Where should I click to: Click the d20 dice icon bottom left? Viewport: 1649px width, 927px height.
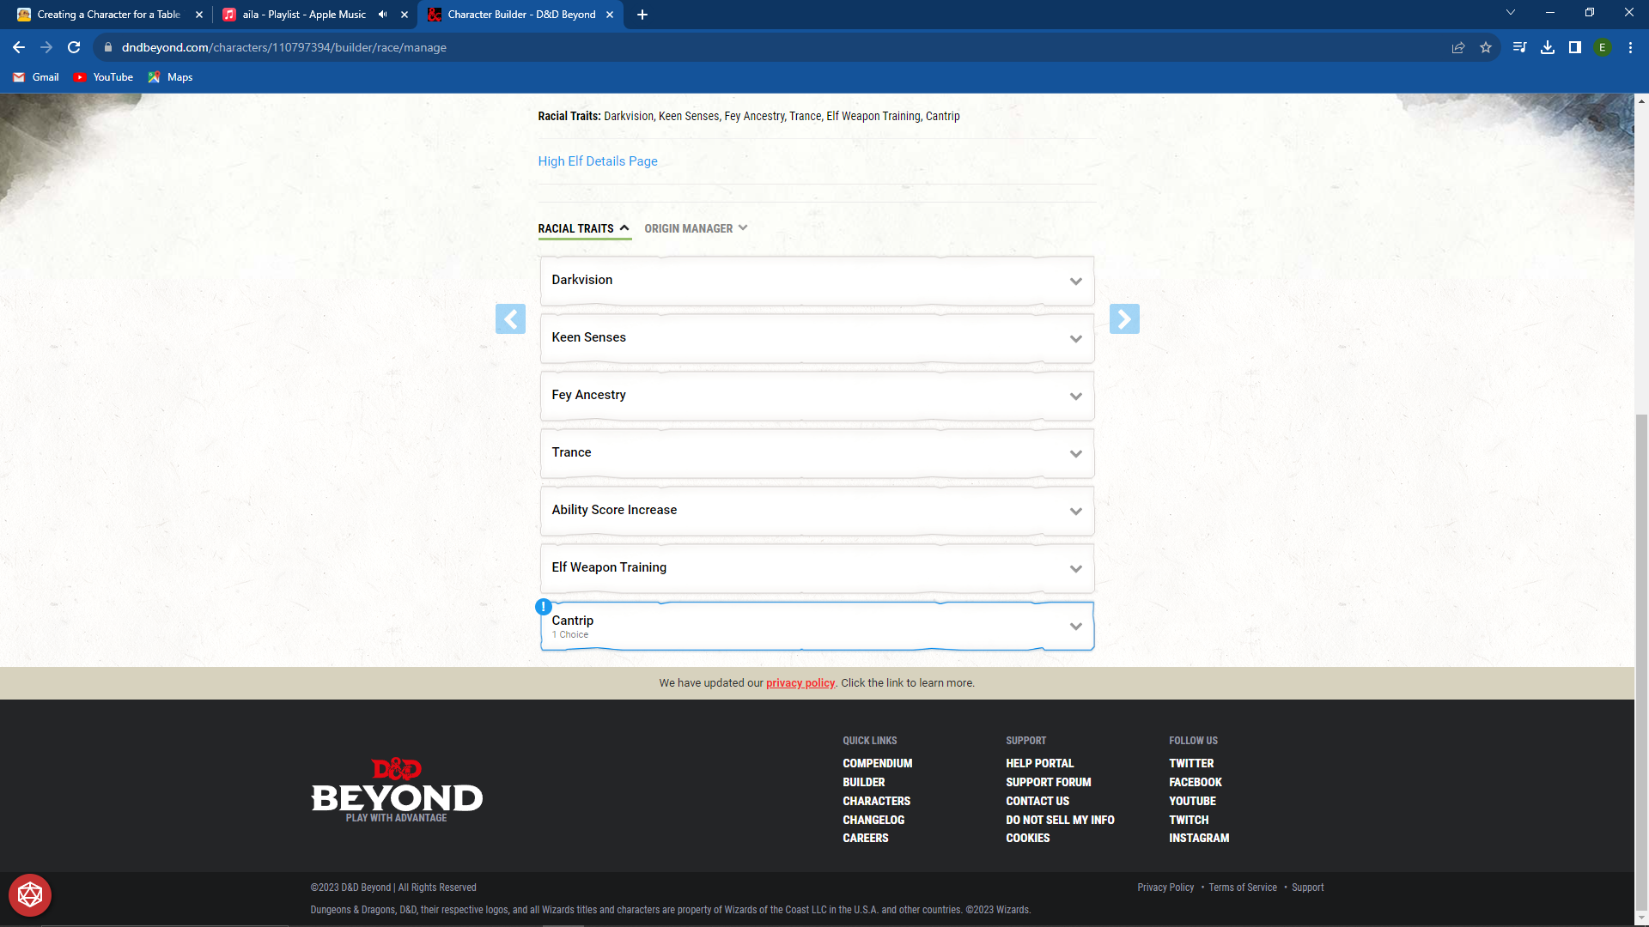coord(30,894)
